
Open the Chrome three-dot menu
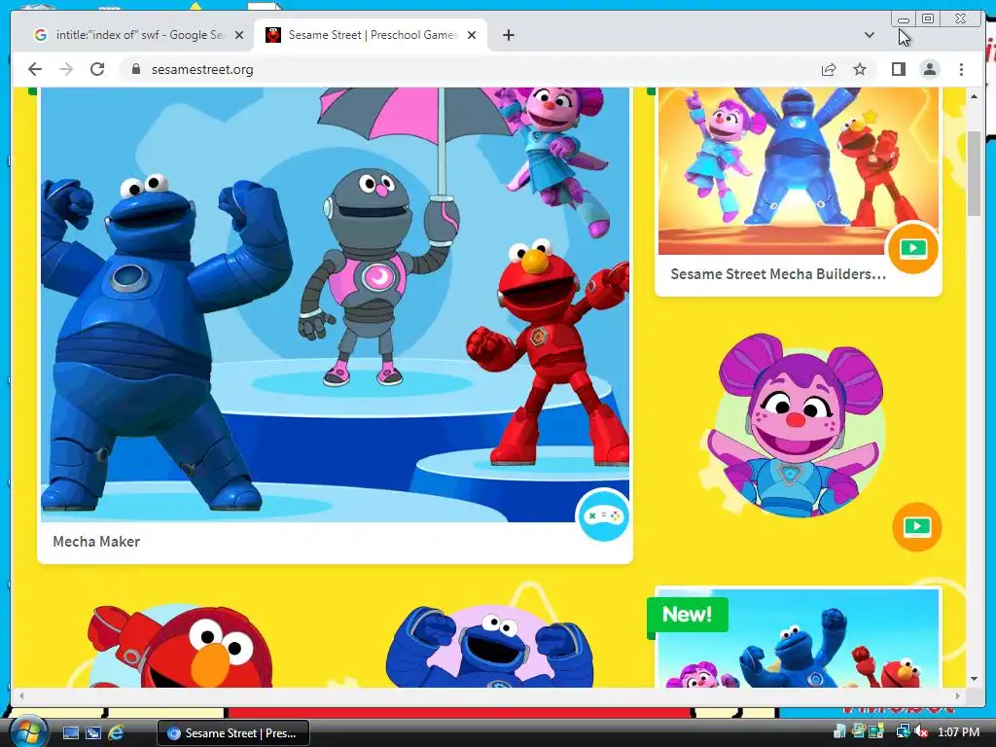click(x=961, y=69)
